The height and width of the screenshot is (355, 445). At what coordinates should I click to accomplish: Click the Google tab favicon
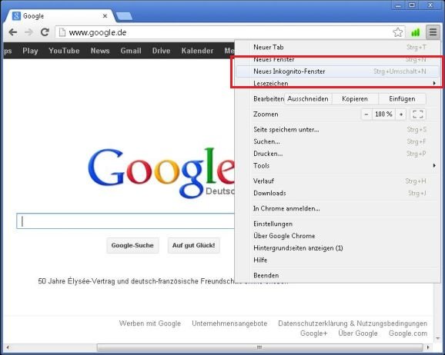pyautogui.click(x=16, y=16)
